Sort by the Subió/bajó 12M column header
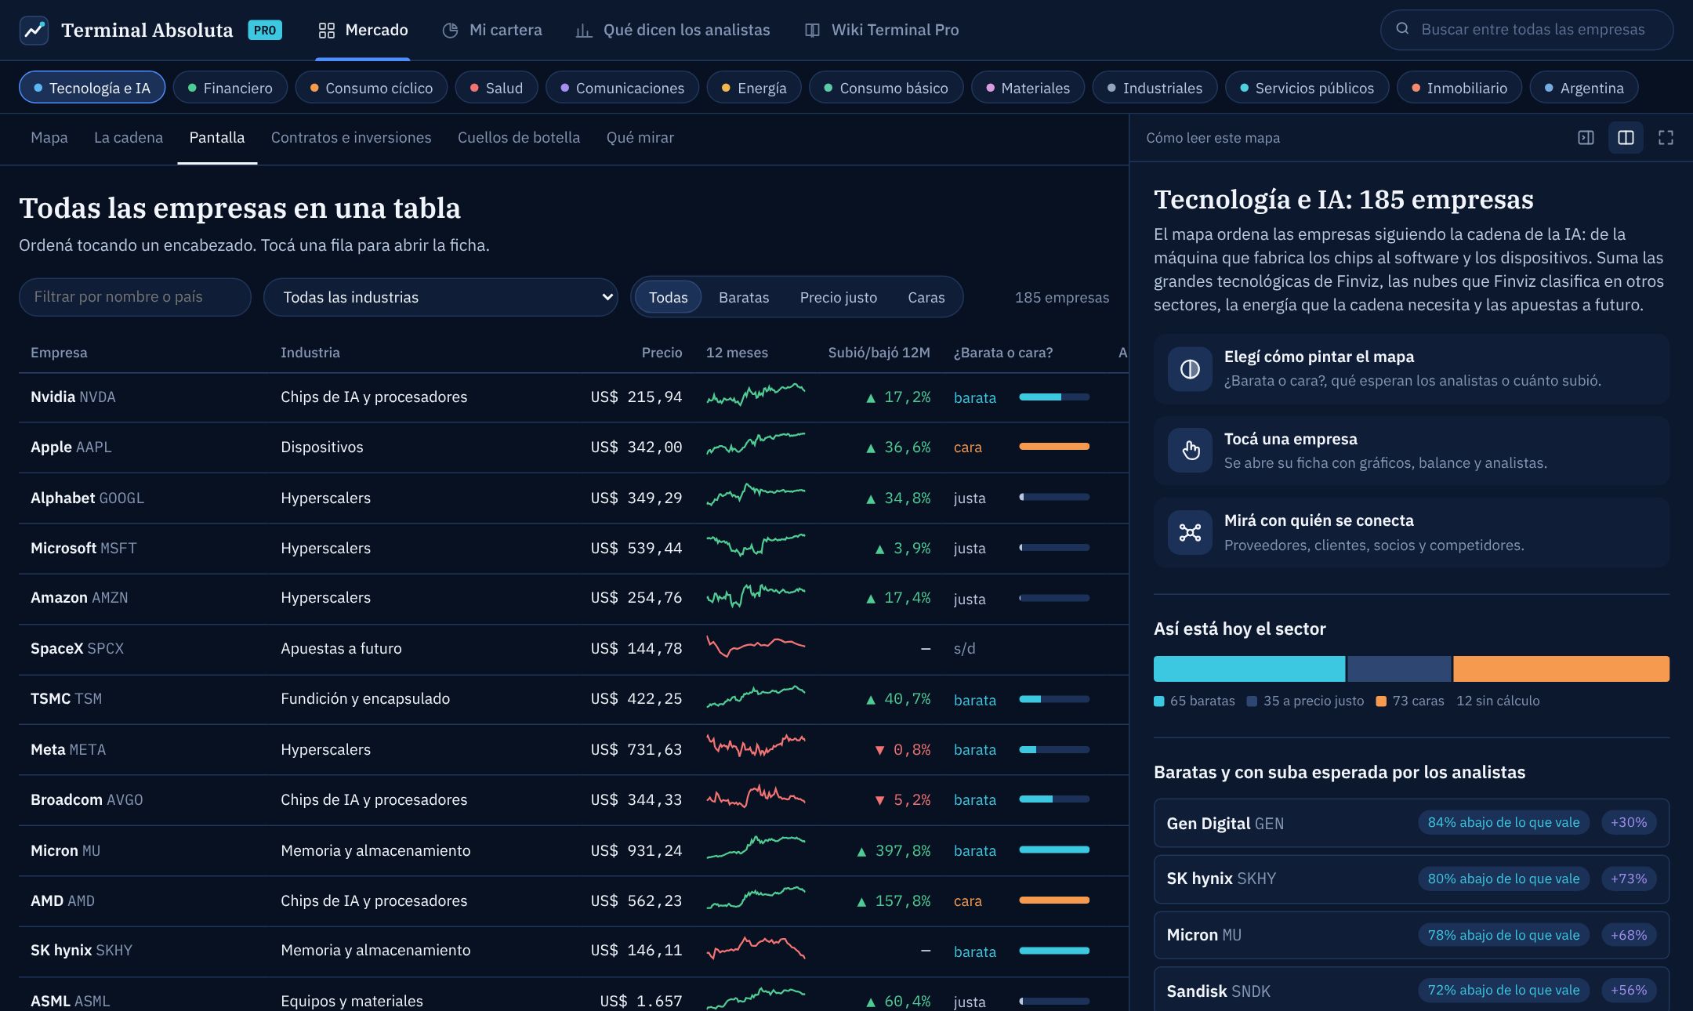1693x1011 pixels. tap(879, 353)
